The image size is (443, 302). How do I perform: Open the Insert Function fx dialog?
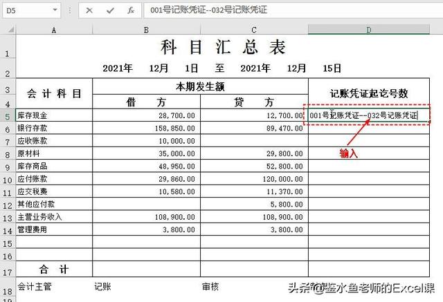pyautogui.click(x=130, y=10)
